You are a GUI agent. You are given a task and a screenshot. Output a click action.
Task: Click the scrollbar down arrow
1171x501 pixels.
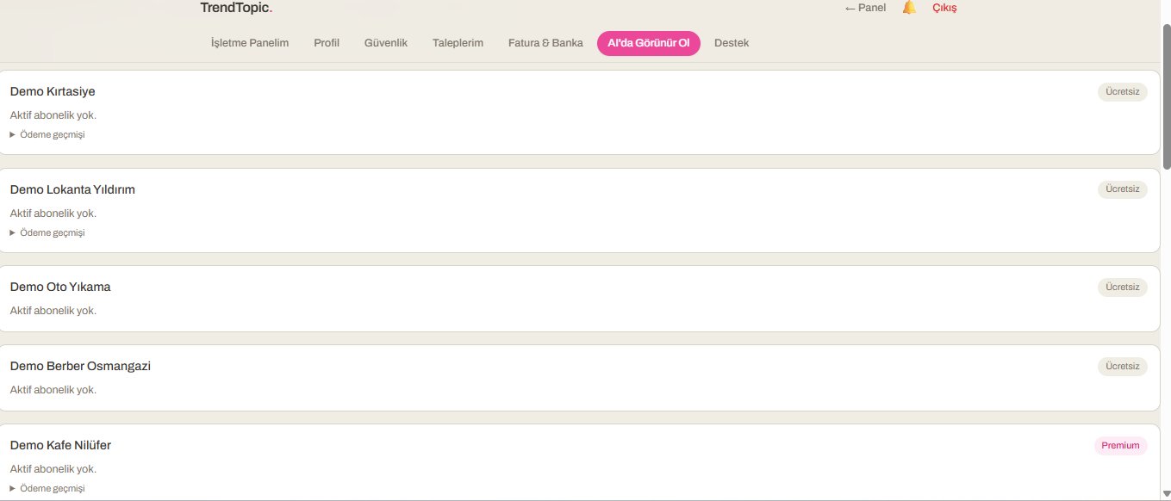click(1167, 494)
